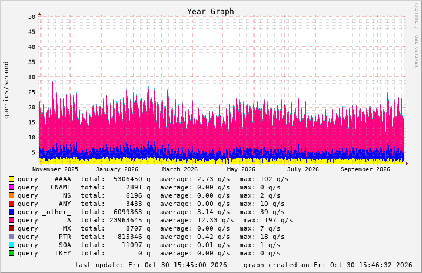Click the 'January 2026' axis label
Viewport: 422px width, 273px height.
click(x=117, y=169)
